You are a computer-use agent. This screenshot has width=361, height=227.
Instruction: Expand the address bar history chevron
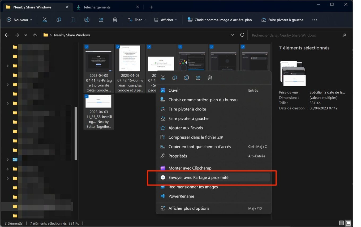tap(232, 35)
